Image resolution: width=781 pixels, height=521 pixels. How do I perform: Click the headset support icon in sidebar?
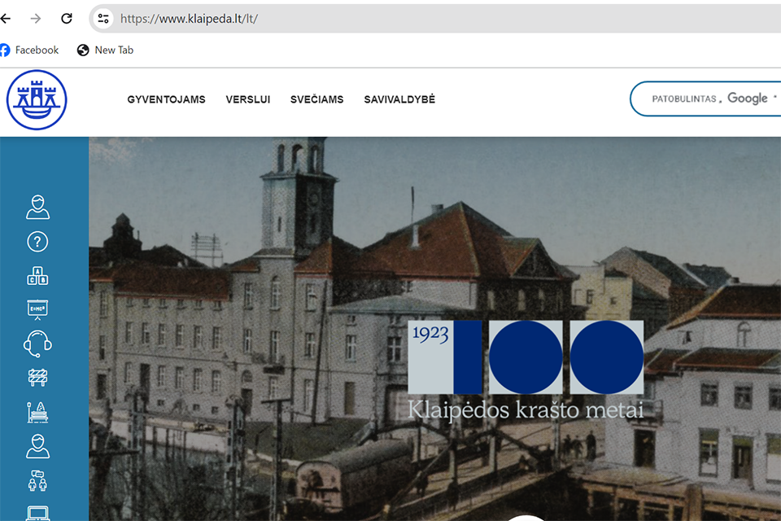tap(37, 344)
